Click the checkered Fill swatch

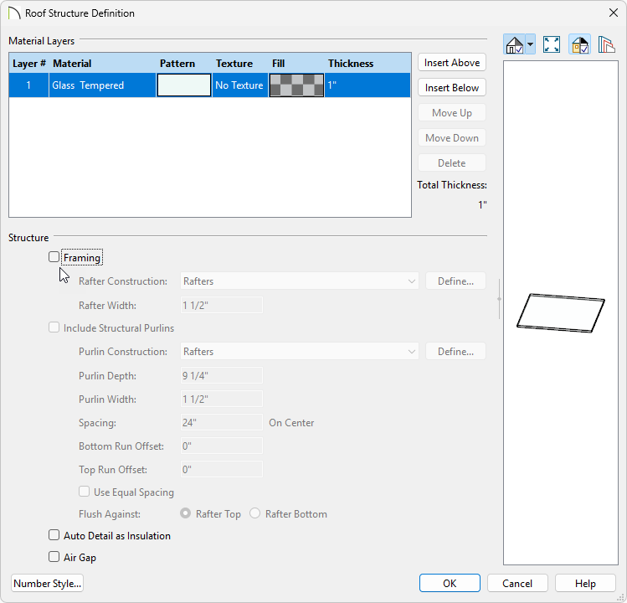click(x=296, y=85)
